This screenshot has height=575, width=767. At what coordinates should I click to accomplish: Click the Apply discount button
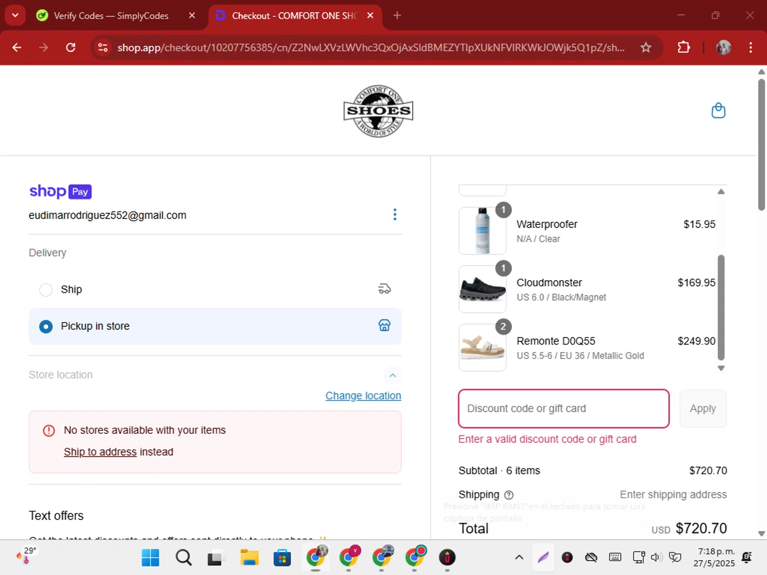[x=703, y=408]
